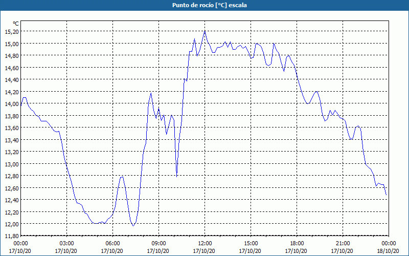Click the 21:00 time label on x-axis
409x256 pixels.
(x=343, y=244)
